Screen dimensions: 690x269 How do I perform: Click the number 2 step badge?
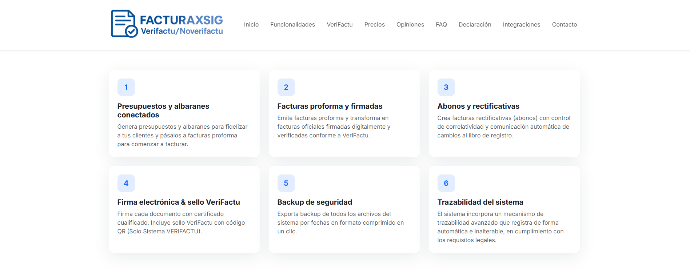(x=286, y=87)
